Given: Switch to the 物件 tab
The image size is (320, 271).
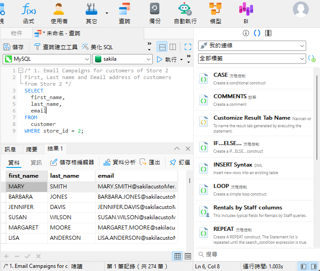Looking at the screenshot, I should (17, 33).
